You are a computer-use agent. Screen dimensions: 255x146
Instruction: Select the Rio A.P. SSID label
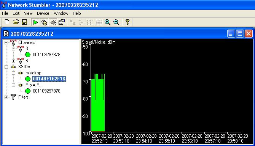click(33, 85)
